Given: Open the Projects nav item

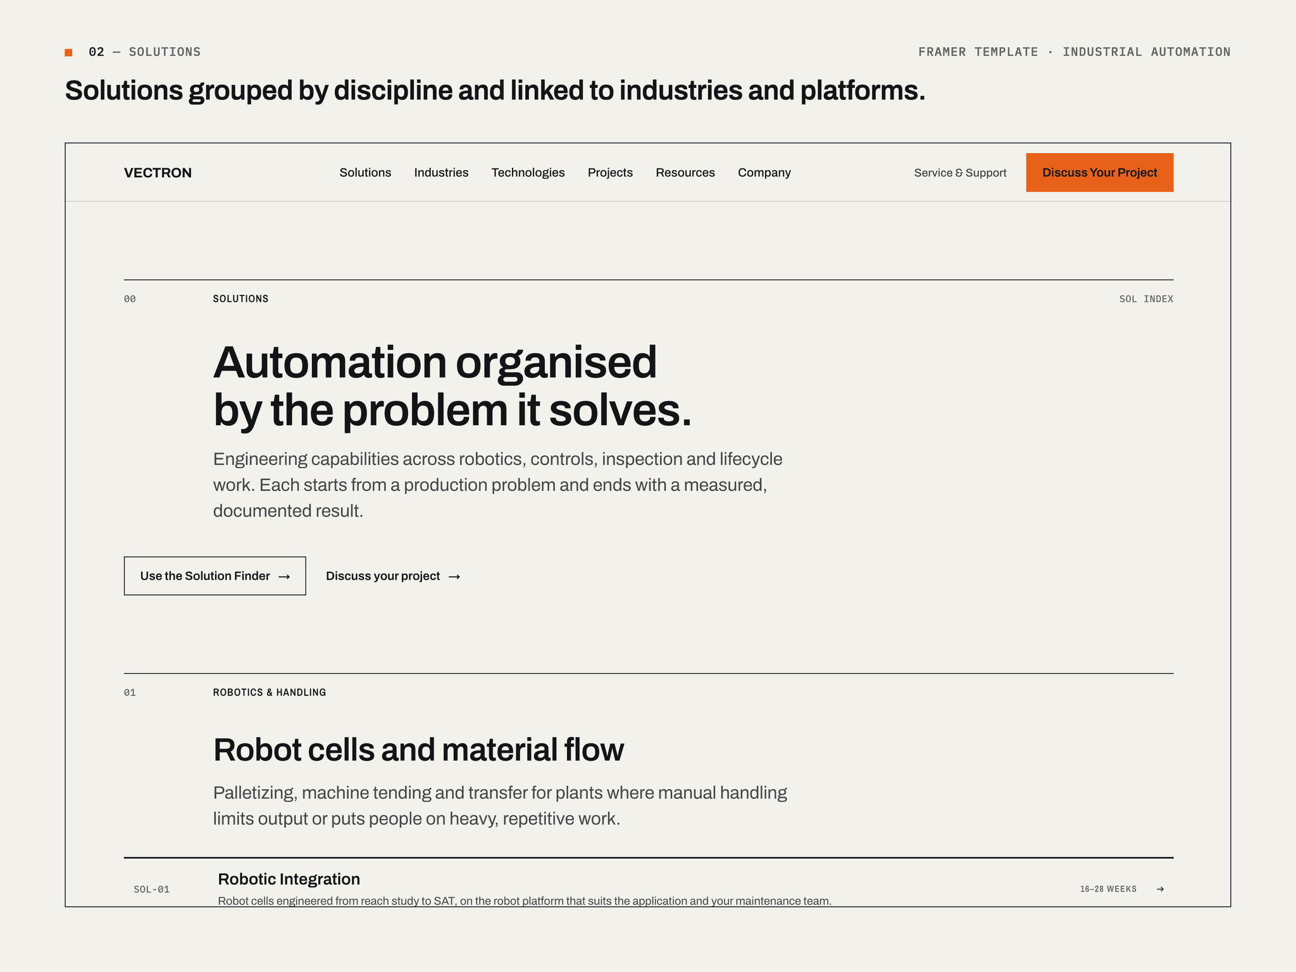Looking at the screenshot, I should 610,173.
